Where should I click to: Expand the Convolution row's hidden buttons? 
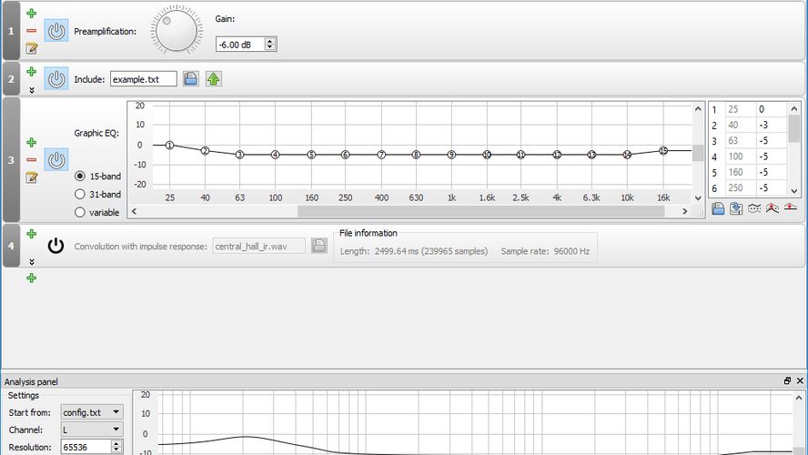32,262
